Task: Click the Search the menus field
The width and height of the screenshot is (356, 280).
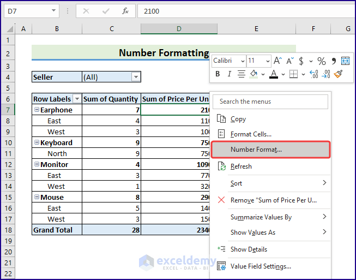Action: coord(270,102)
